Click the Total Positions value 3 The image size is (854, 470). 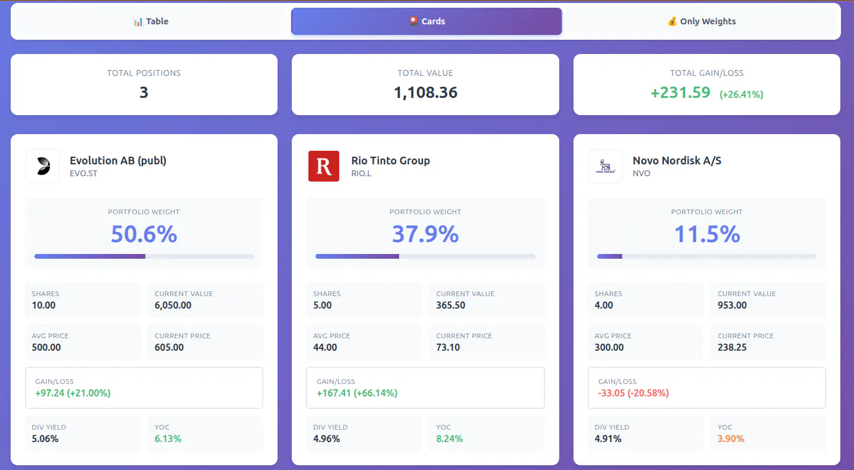coord(144,93)
